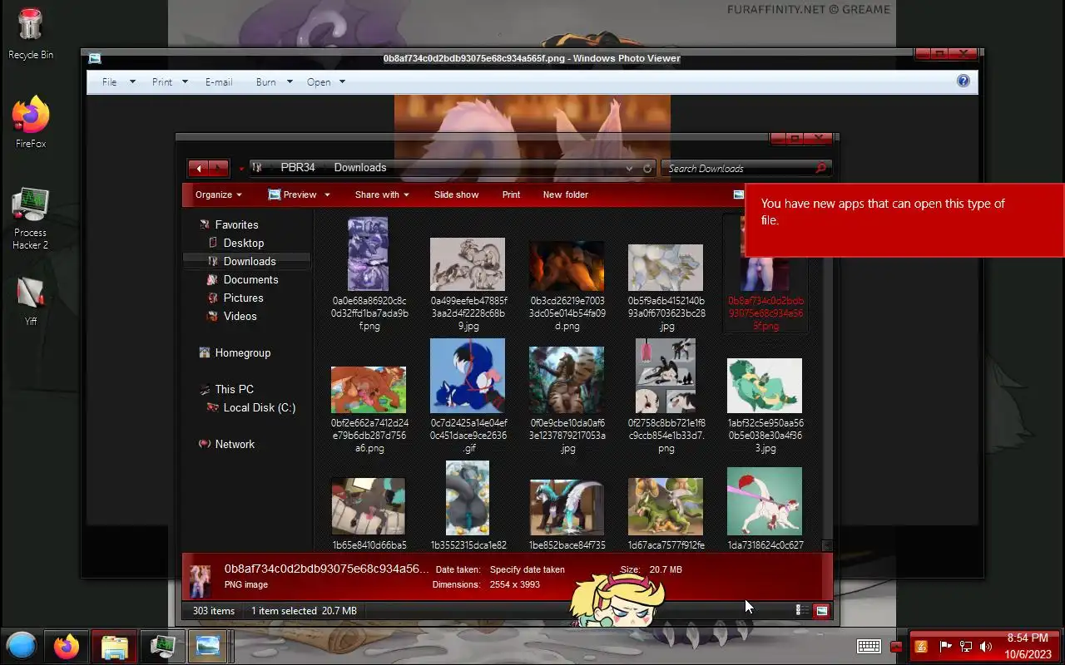This screenshot has width=1065, height=665.
Task: Select file 0a0e68a86920c8c0d32ffd1ba7ada9bf.png
Action: (369, 274)
